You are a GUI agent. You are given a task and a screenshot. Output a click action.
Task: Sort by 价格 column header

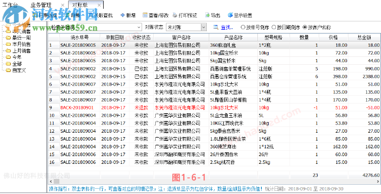click(x=333, y=37)
